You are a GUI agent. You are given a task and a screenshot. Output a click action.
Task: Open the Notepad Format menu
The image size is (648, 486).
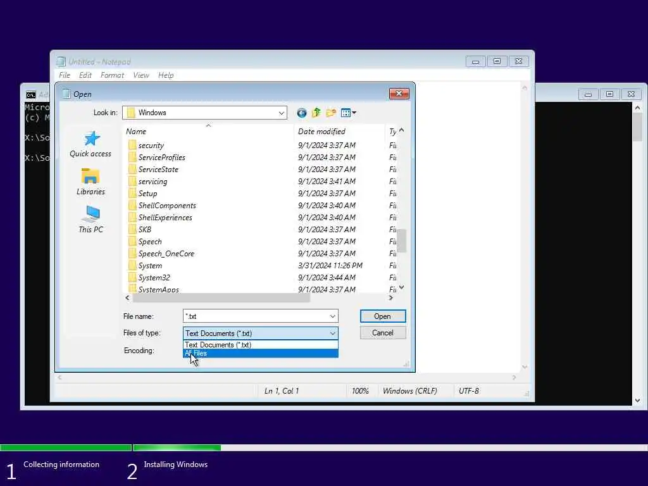(x=112, y=75)
